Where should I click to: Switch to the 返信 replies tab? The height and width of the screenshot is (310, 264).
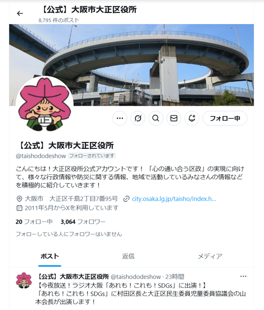point(128,256)
